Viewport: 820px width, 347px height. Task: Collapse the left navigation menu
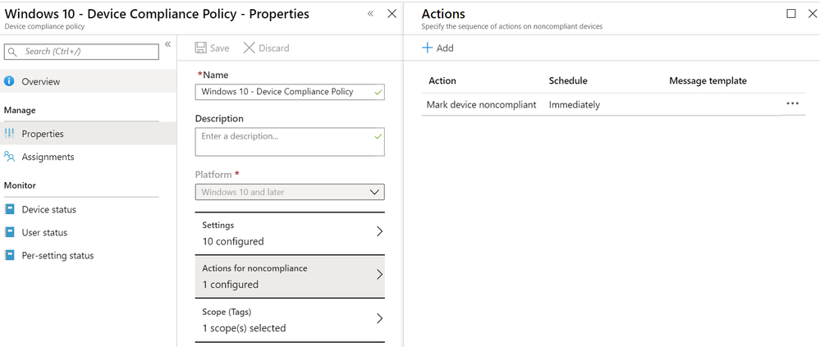pyautogui.click(x=168, y=44)
